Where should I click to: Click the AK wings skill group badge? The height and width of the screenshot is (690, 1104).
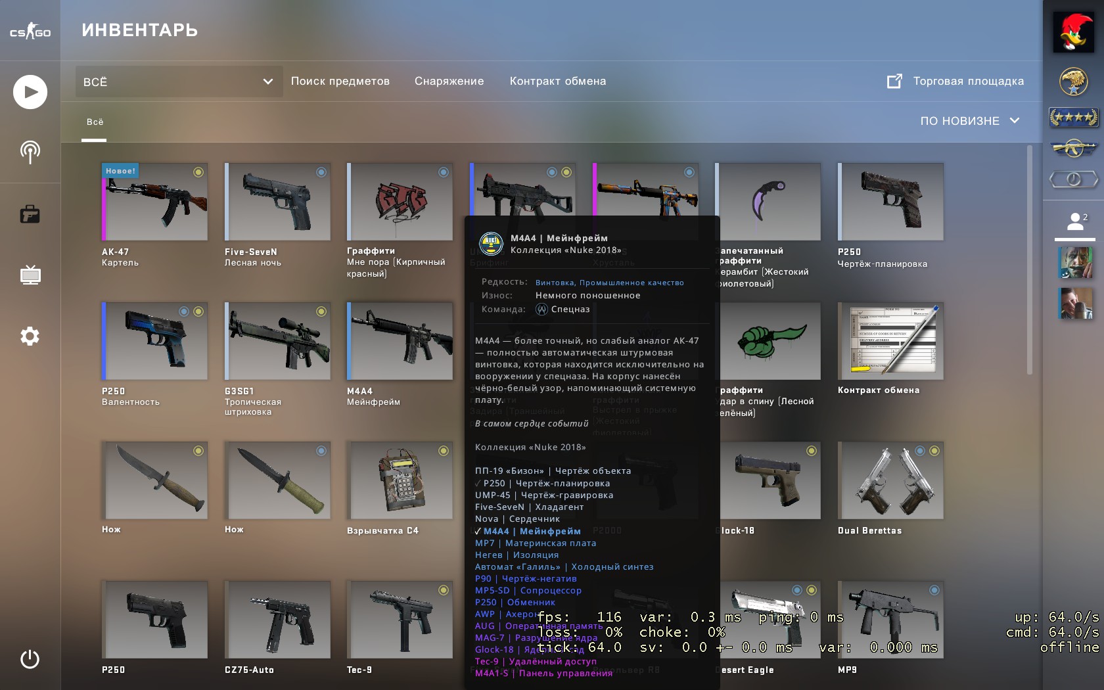click(1073, 149)
